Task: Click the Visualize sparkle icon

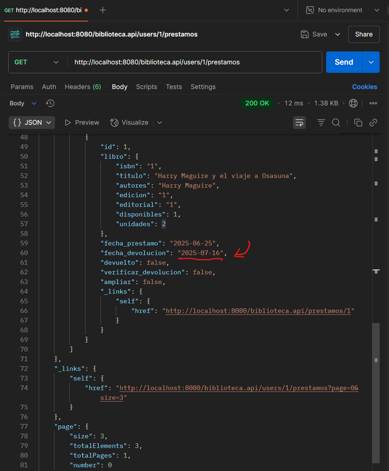Action: point(114,123)
